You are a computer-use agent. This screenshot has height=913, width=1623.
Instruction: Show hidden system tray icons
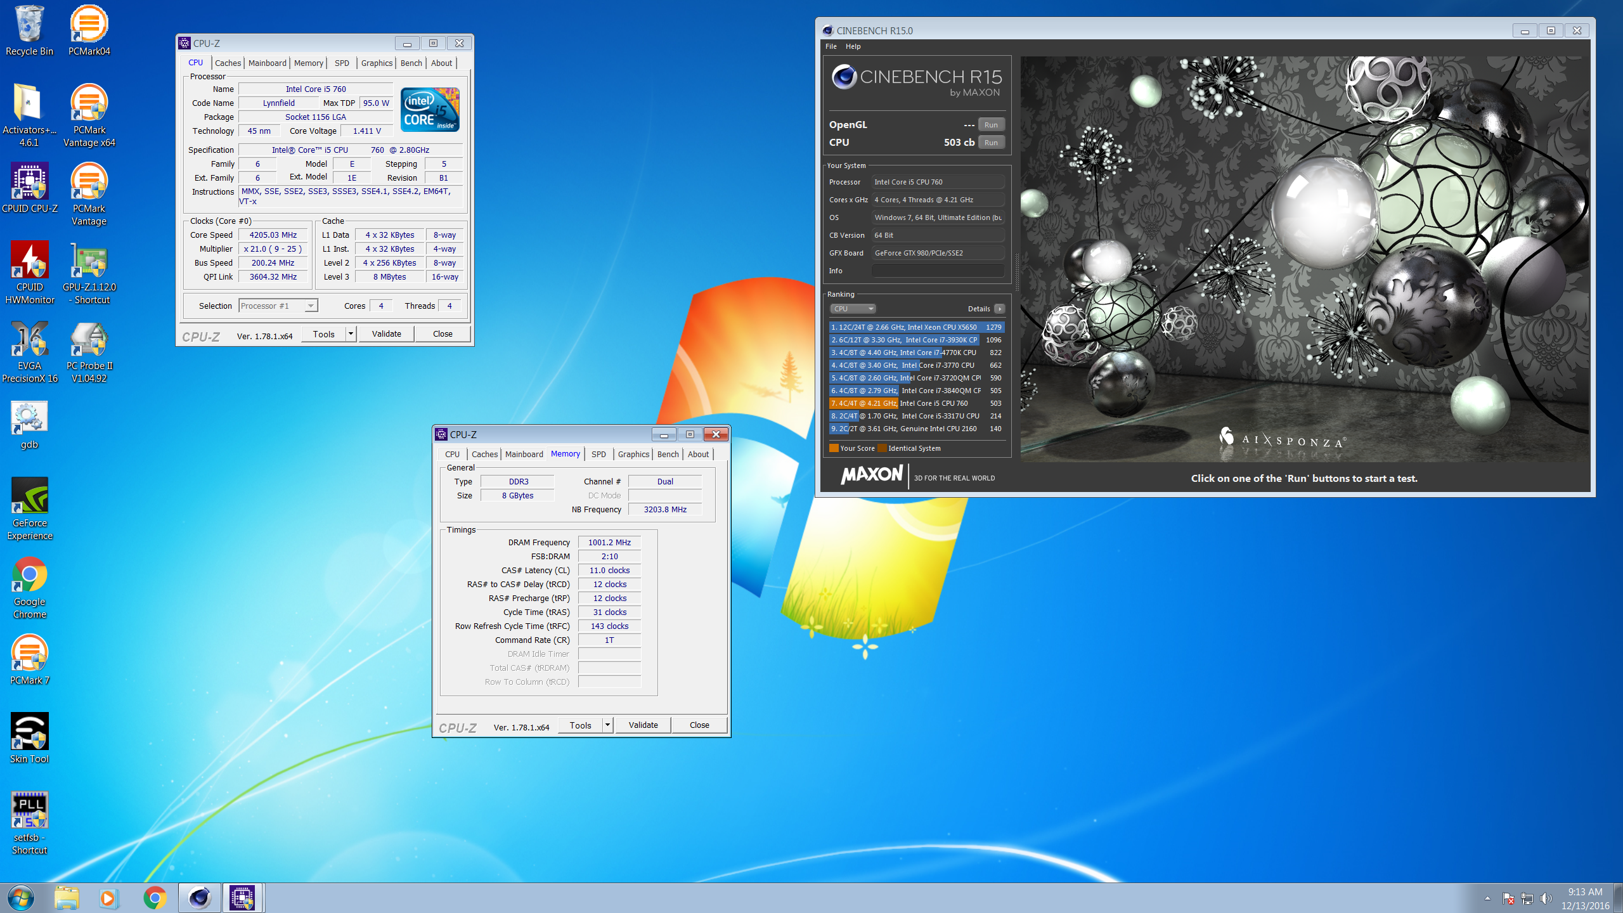click(1487, 898)
